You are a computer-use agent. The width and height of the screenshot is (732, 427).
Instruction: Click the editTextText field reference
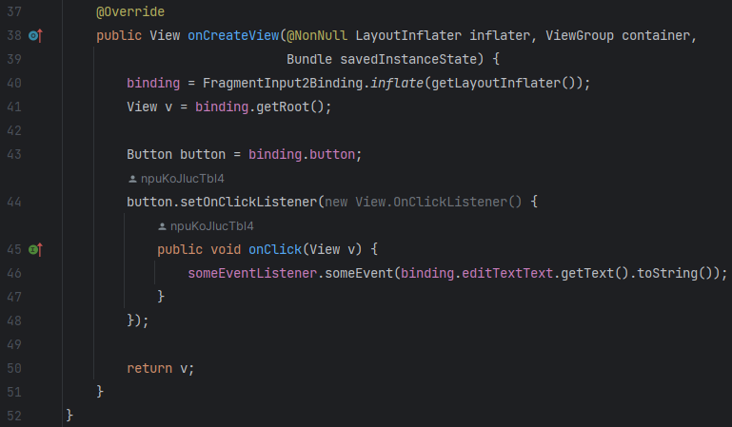pyautogui.click(x=507, y=273)
